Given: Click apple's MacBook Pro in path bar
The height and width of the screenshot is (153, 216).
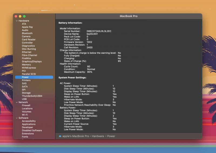Looking at the screenshot, I should click(x=76, y=136).
